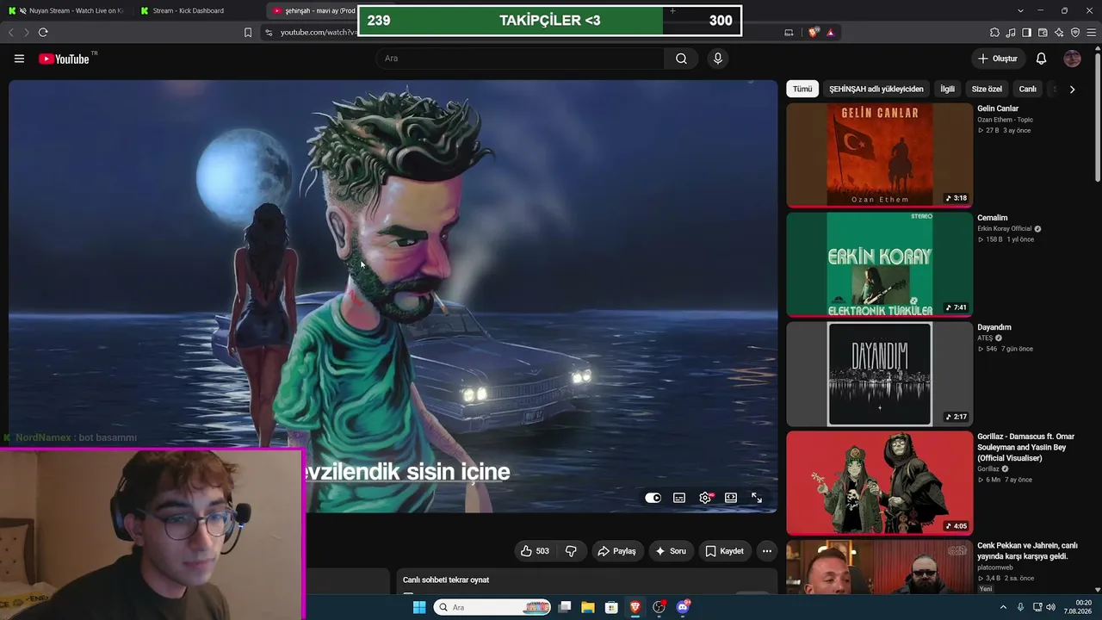Switch to the Kick Dashboard tab

coord(189,10)
